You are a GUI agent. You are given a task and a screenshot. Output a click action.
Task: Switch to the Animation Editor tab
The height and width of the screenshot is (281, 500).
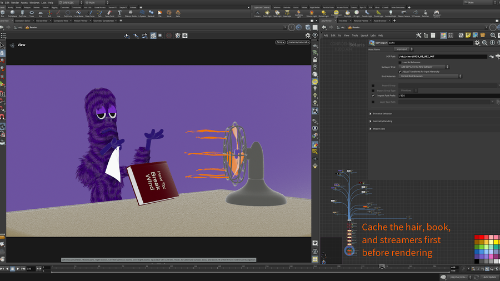23,21
